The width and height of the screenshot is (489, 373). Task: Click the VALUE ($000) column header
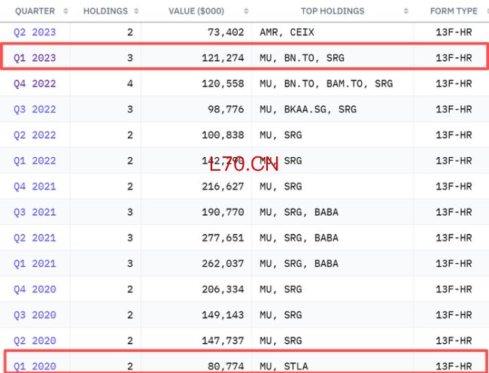coord(196,11)
